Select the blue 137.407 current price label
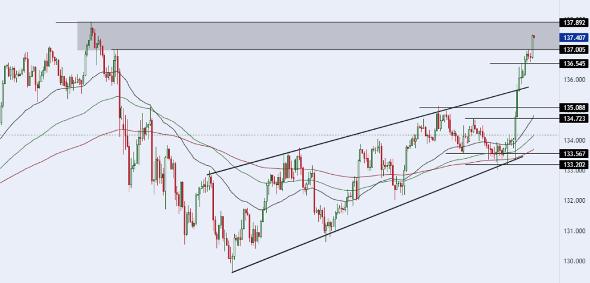Image resolution: width=590 pixels, height=283 pixels. point(574,37)
